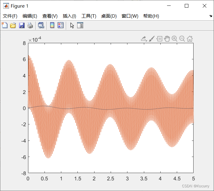Click the orange curve trough near x=0.6
This screenshot has width=214, height=191.
coord(48,158)
